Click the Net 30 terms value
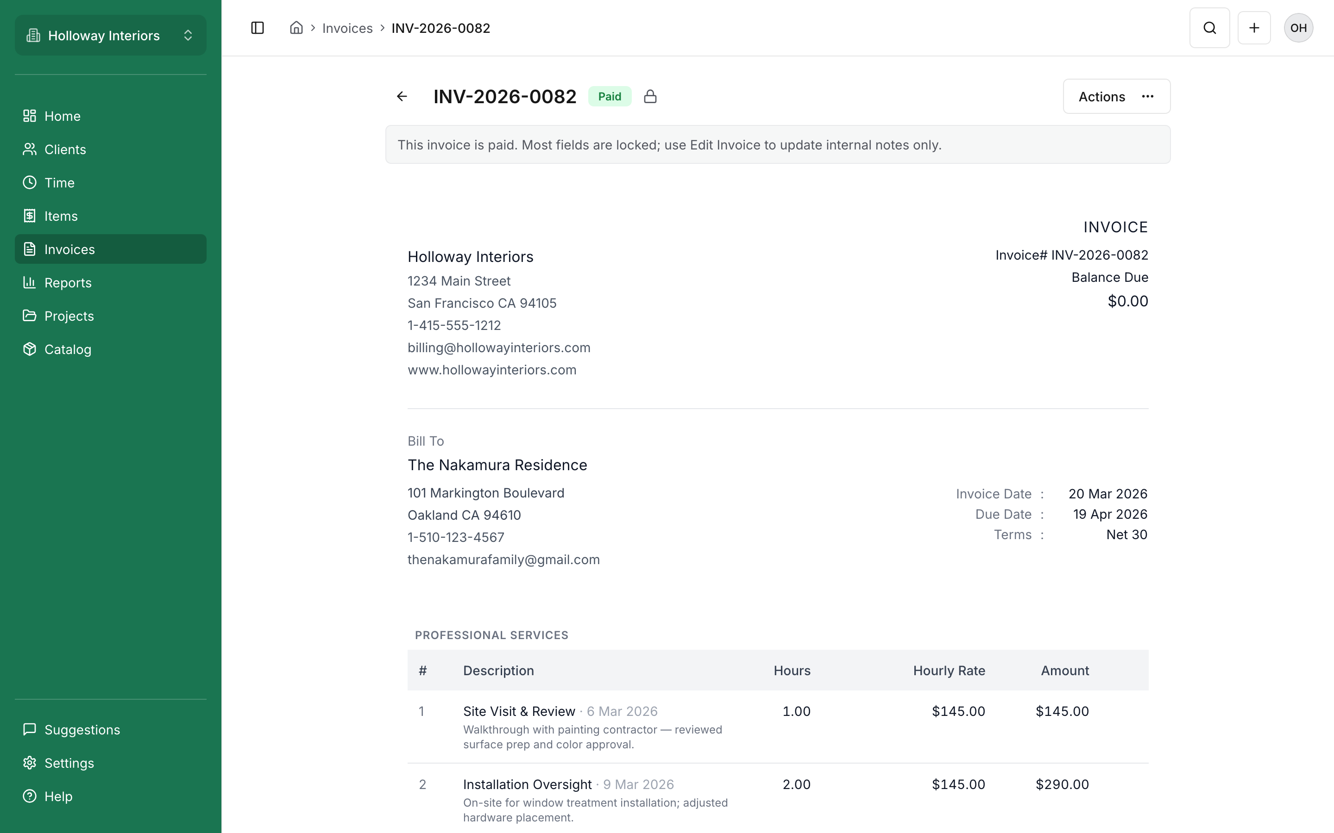The height and width of the screenshot is (833, 1334). coord(1127,535)
